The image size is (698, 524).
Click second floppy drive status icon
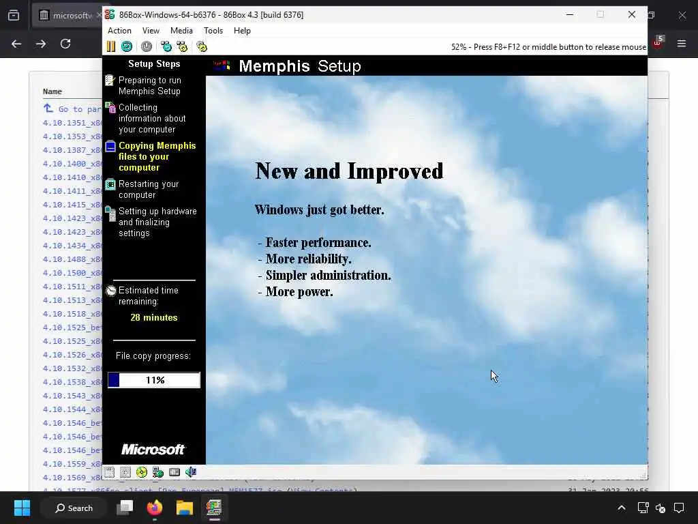[125, 472]
